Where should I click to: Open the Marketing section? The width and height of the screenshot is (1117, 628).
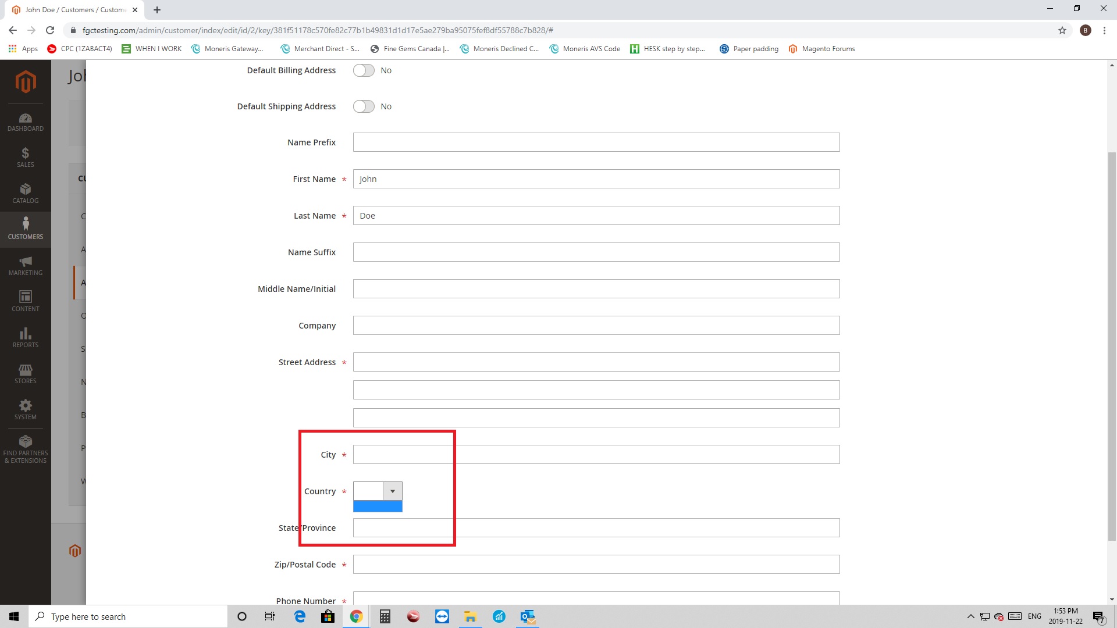pos(26,266)
